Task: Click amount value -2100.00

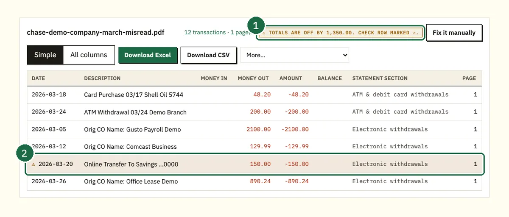Action: [295, 129]
